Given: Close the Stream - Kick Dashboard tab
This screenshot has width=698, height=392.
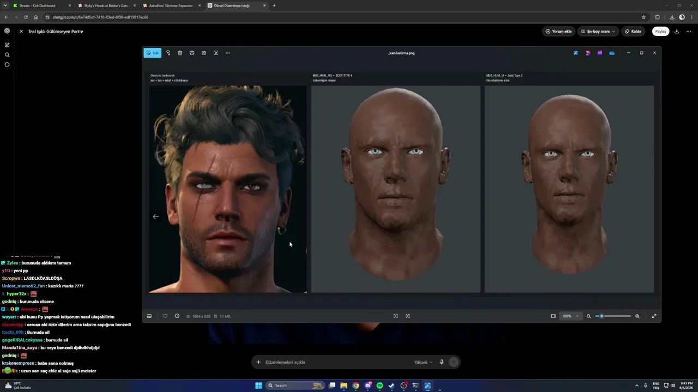Looking at the screenshot, I should coord(70,5).
